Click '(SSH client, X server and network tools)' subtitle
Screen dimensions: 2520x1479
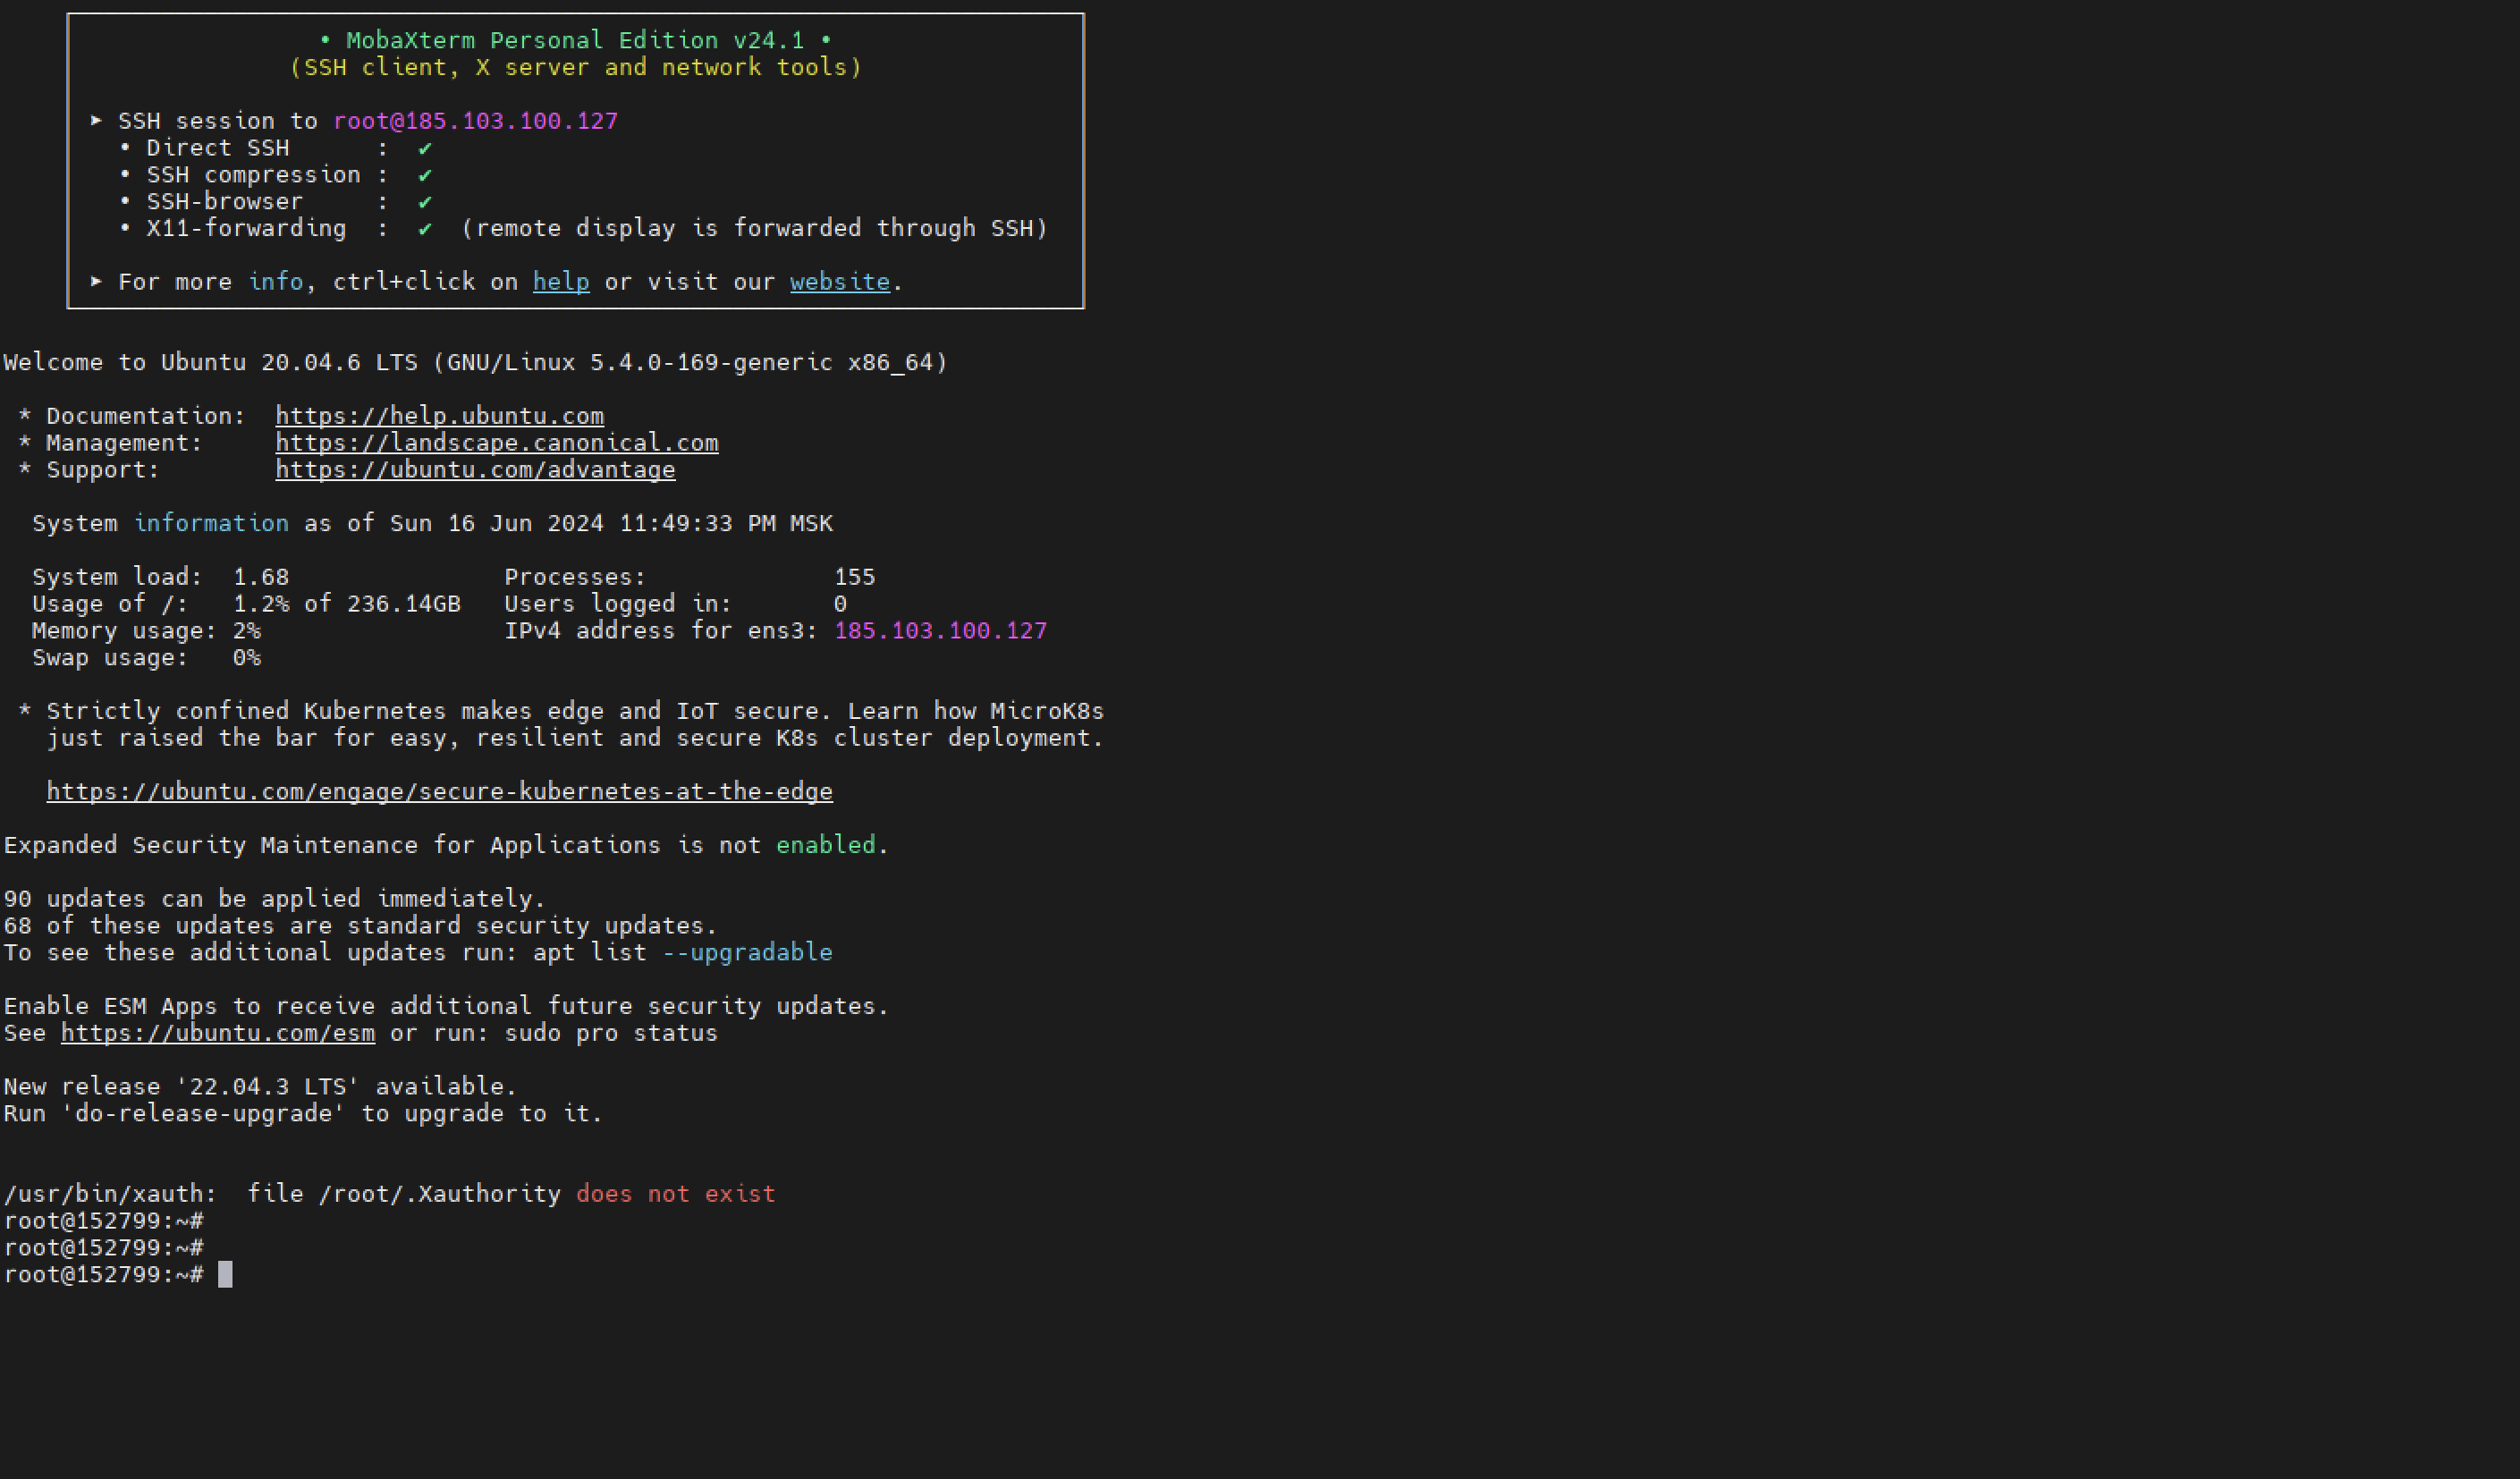point(576,68)
